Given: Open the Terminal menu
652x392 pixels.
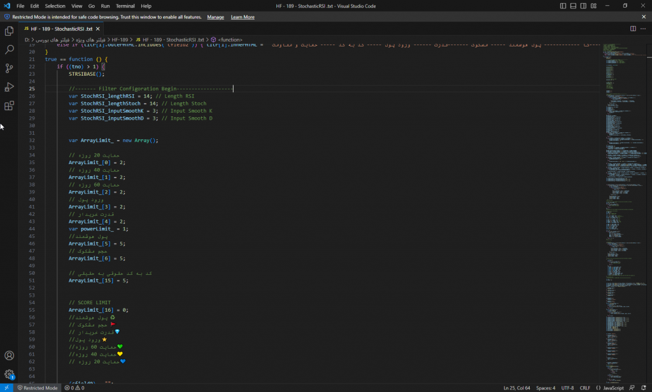Looking at the screenshot, I should pos(125,6).
